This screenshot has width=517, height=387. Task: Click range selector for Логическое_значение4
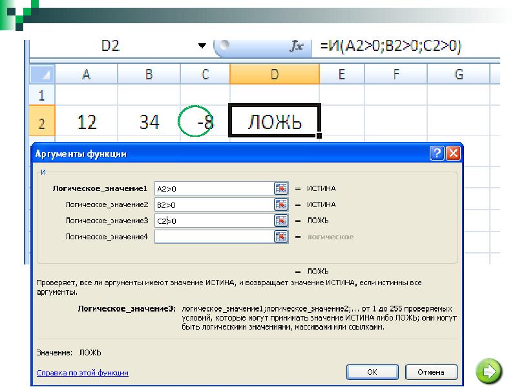tap(281, 237)
